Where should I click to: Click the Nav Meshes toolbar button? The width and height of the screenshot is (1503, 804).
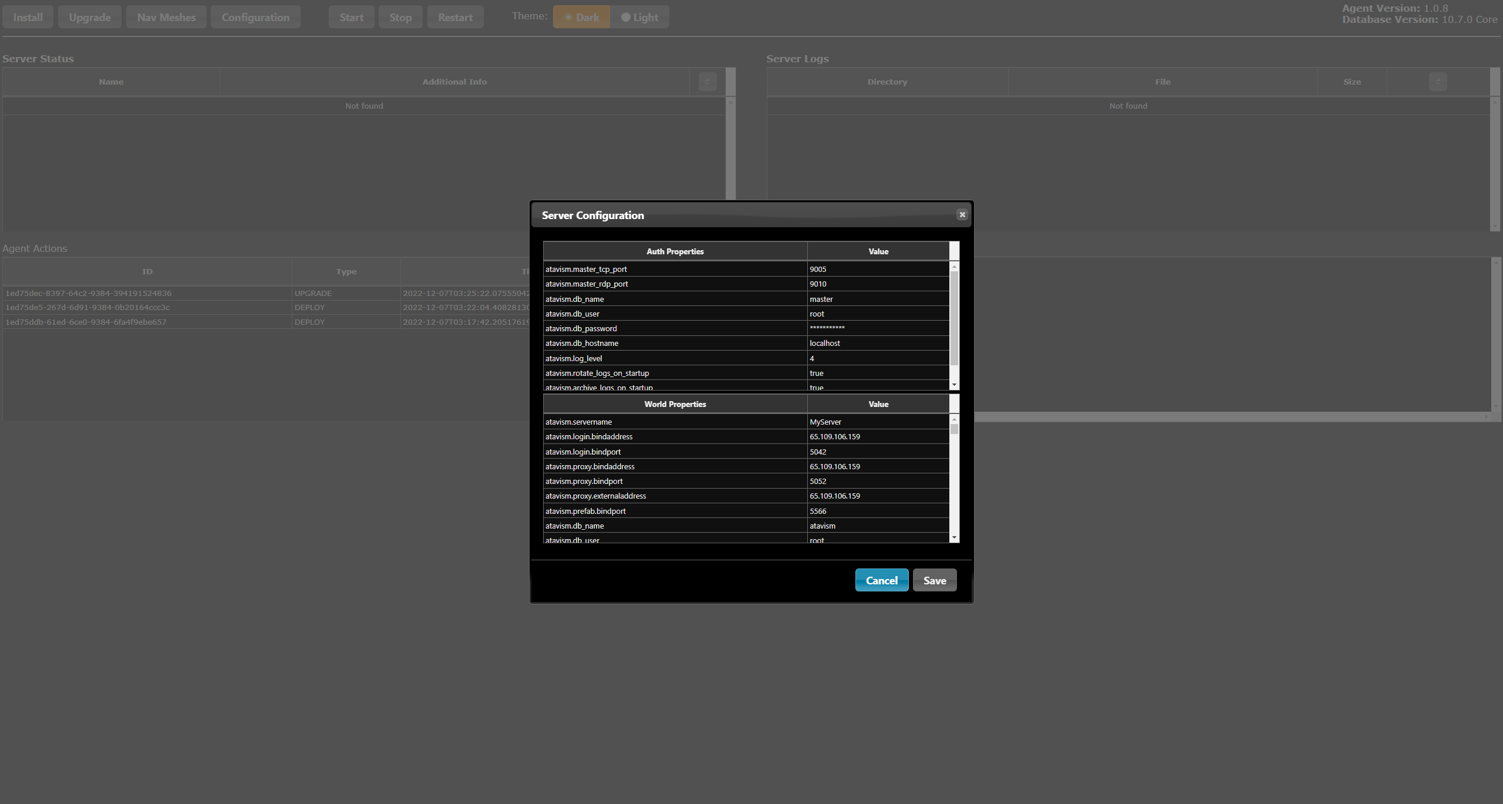tap(166, 17)
